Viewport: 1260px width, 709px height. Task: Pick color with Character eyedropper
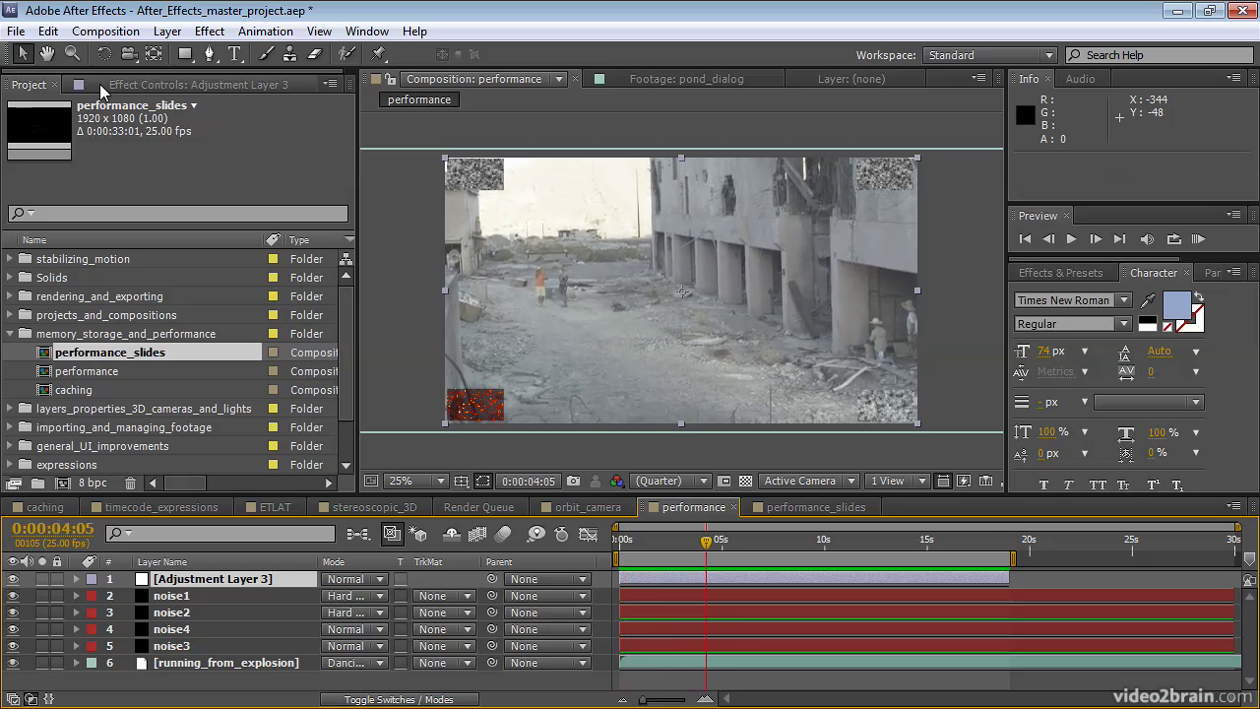click(1148, 300)
